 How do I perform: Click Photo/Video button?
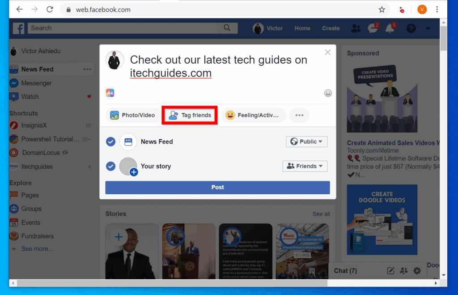(x=132, y=115)
